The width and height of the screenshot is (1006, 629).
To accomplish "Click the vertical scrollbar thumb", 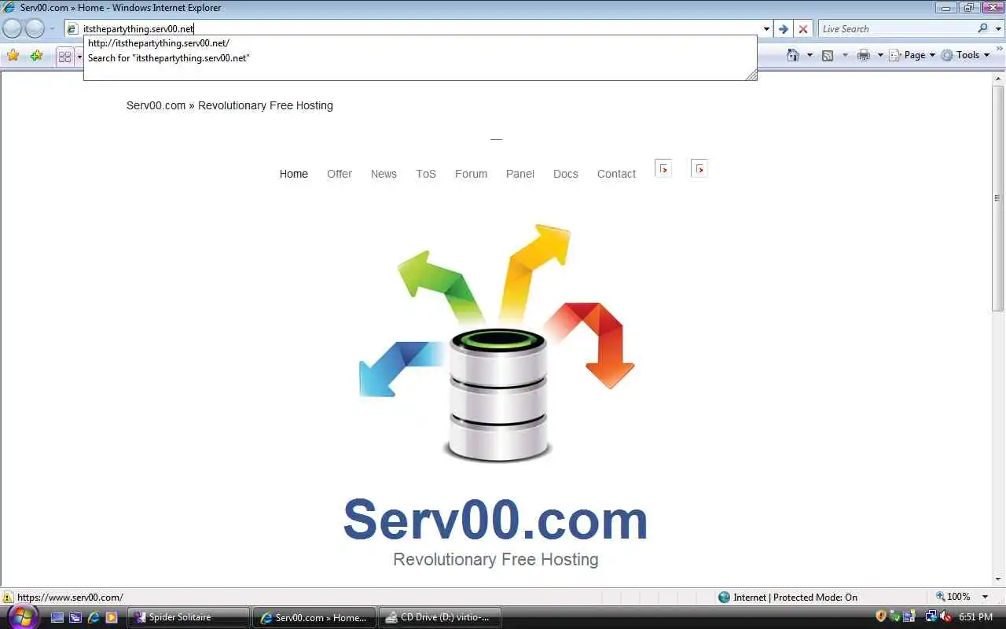I will 998,198.
